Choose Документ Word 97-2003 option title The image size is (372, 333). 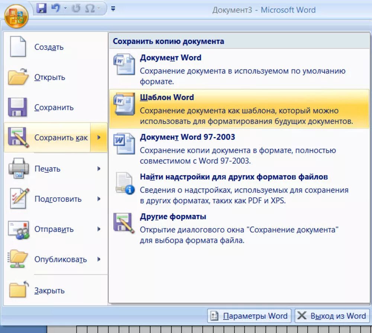187,137
